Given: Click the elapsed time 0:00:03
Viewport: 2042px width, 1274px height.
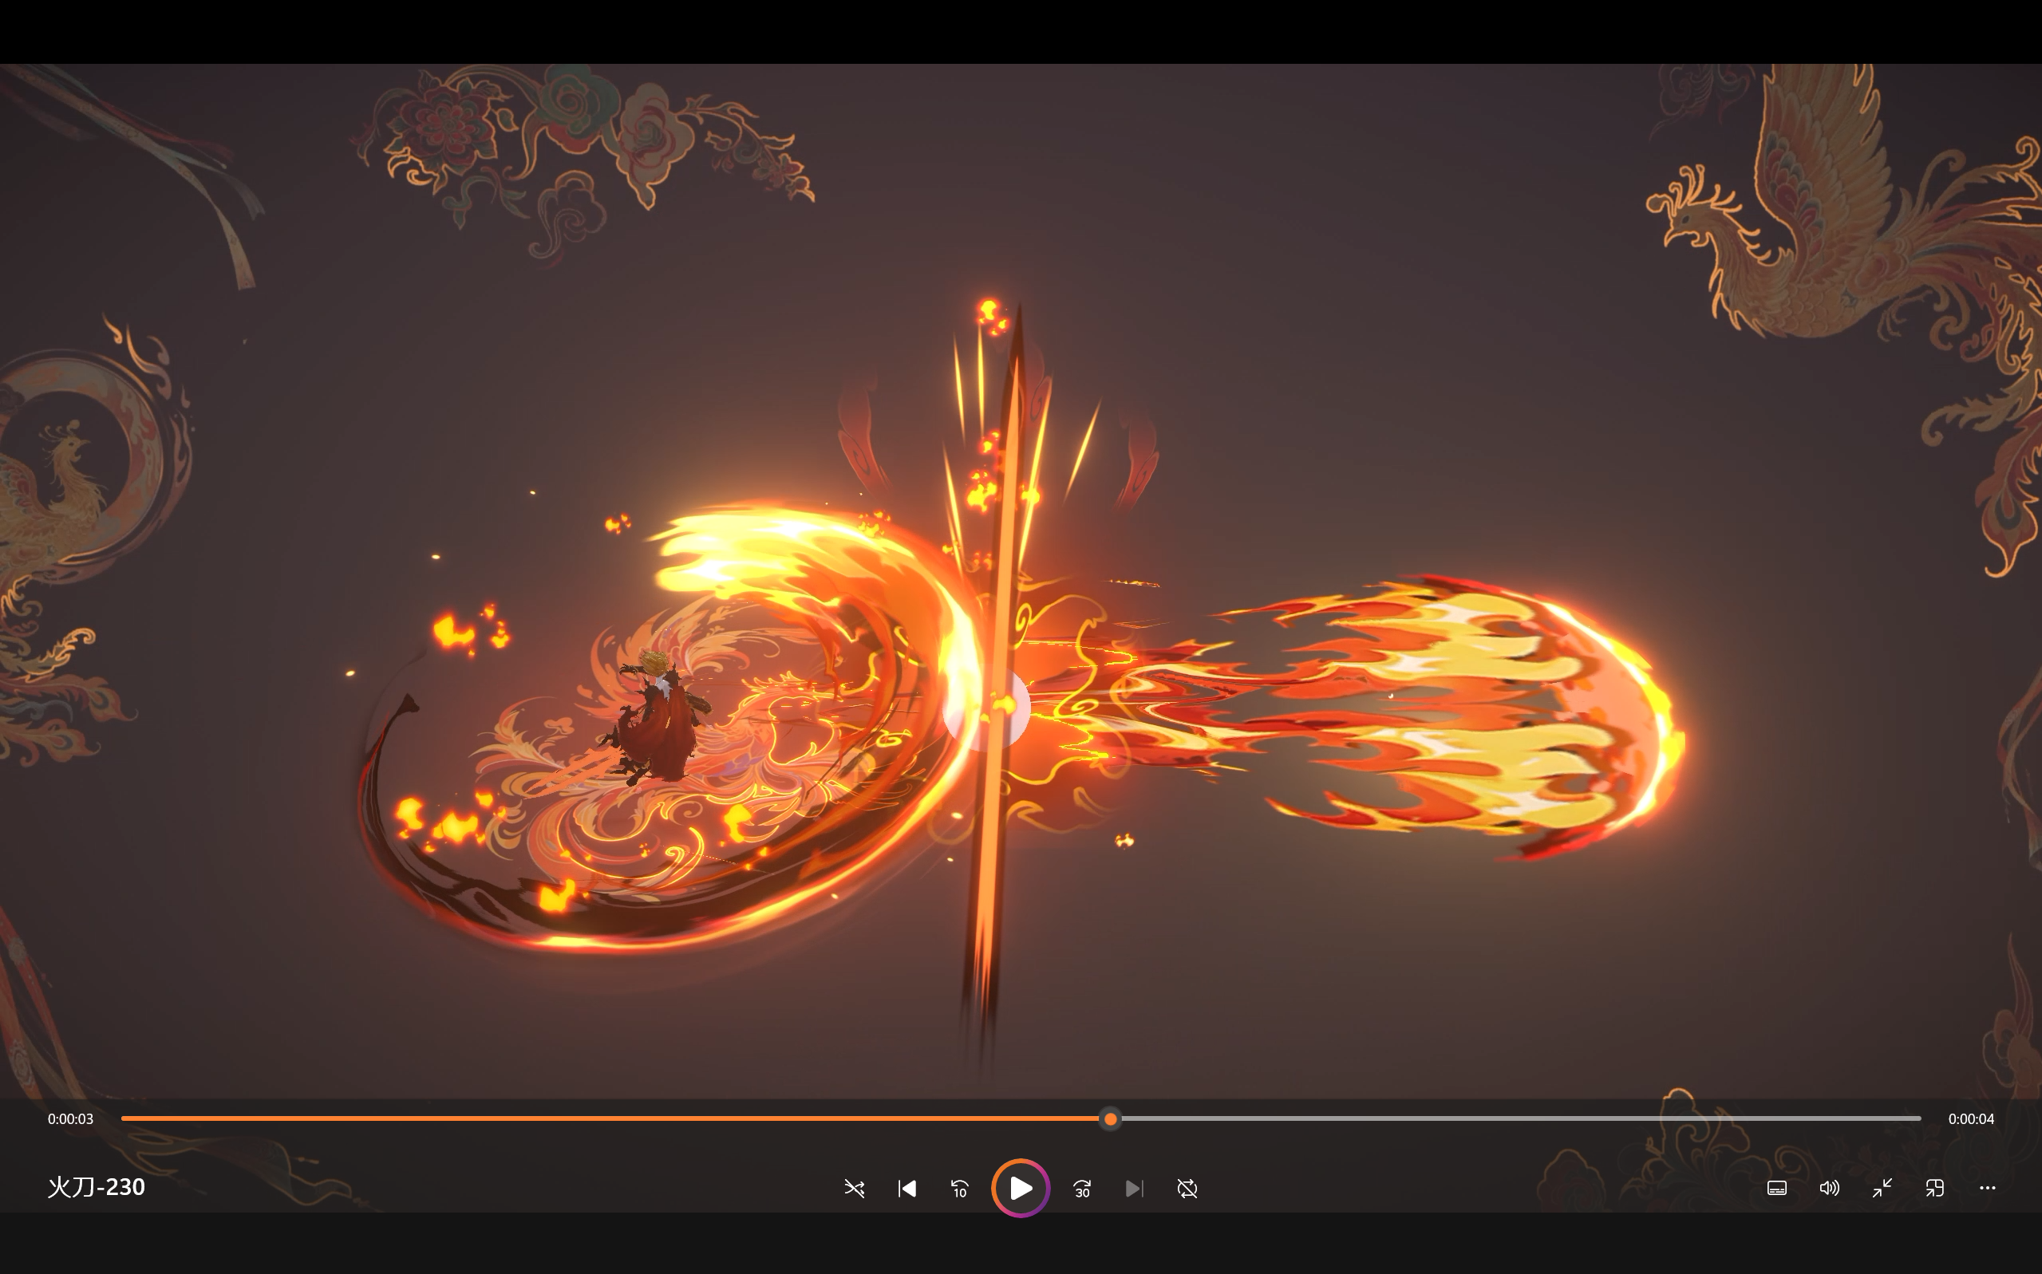Looking at the screenshot, I should point(71,1119).
